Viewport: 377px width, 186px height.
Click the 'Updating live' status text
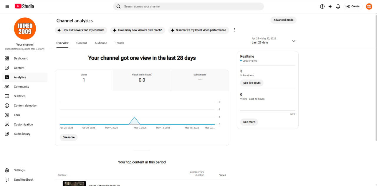click(x=250, y=61)
